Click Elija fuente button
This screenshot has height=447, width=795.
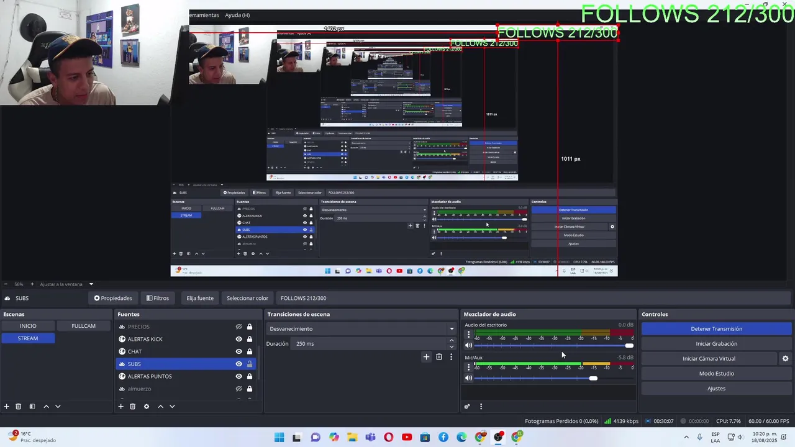click(x=200, y=298)
